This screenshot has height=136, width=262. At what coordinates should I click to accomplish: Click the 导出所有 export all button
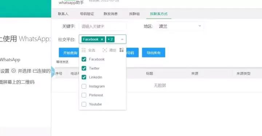coord(154,53)
